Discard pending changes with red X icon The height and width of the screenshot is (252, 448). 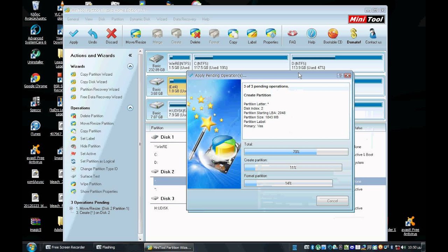click(112, 36)
